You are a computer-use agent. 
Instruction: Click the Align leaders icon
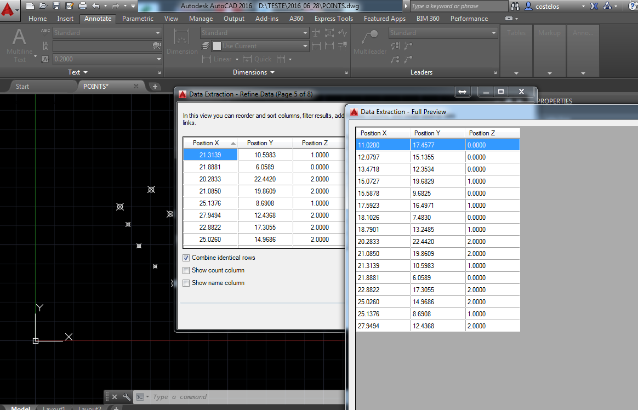coord(395,46)
